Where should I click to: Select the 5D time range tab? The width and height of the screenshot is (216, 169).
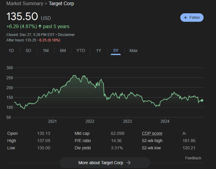[28, 50]
